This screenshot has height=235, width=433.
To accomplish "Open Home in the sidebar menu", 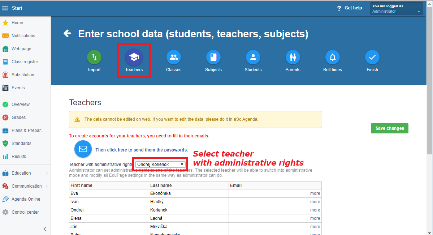I will click(17, 23).
